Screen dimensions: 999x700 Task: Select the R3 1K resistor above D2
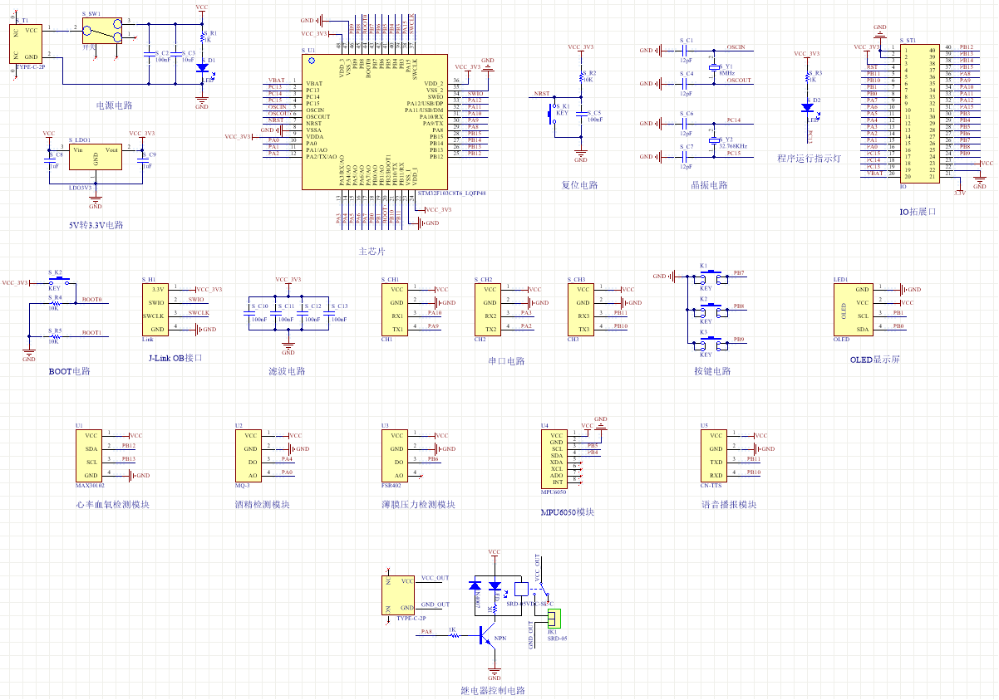pyautogui.click(x=806, y=77)
